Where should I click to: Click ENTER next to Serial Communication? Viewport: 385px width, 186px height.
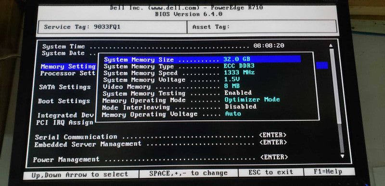point(273,135)
